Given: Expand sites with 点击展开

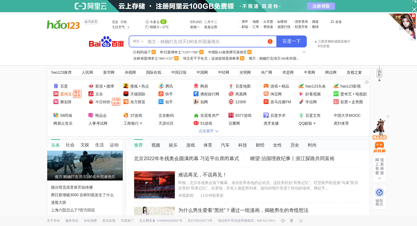Looking at the screenshot, I should (x=208, y=131).
